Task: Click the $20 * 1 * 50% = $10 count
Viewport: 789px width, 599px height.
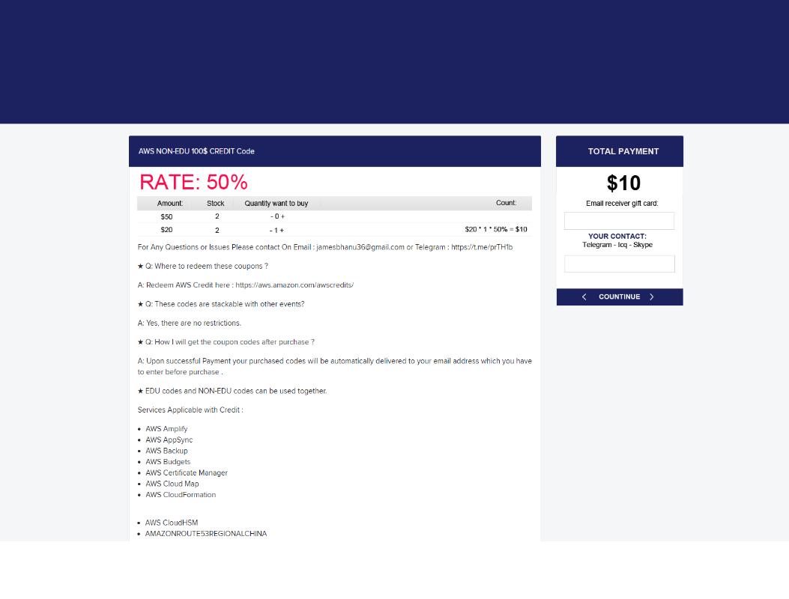Action: coord(495,230)
